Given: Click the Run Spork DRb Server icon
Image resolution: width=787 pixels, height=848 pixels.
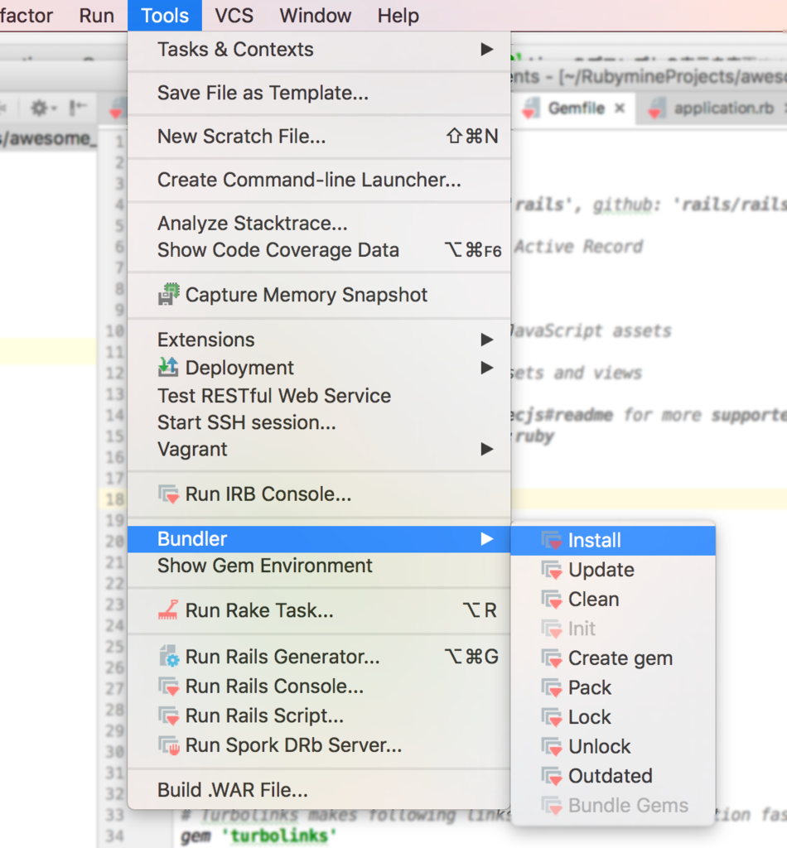Looking at the screenshot, I should 169,744.
